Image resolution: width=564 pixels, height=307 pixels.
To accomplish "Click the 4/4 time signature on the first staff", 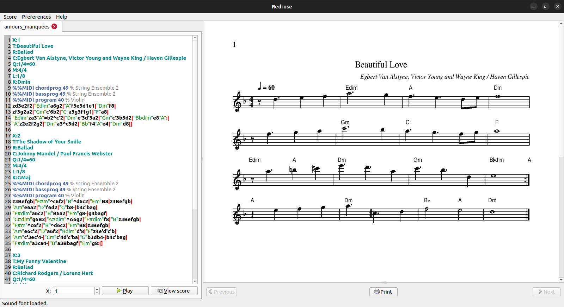I will (251, 102).
